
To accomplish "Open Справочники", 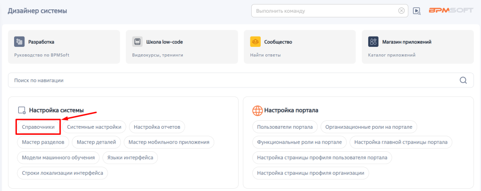I will 39,127.
